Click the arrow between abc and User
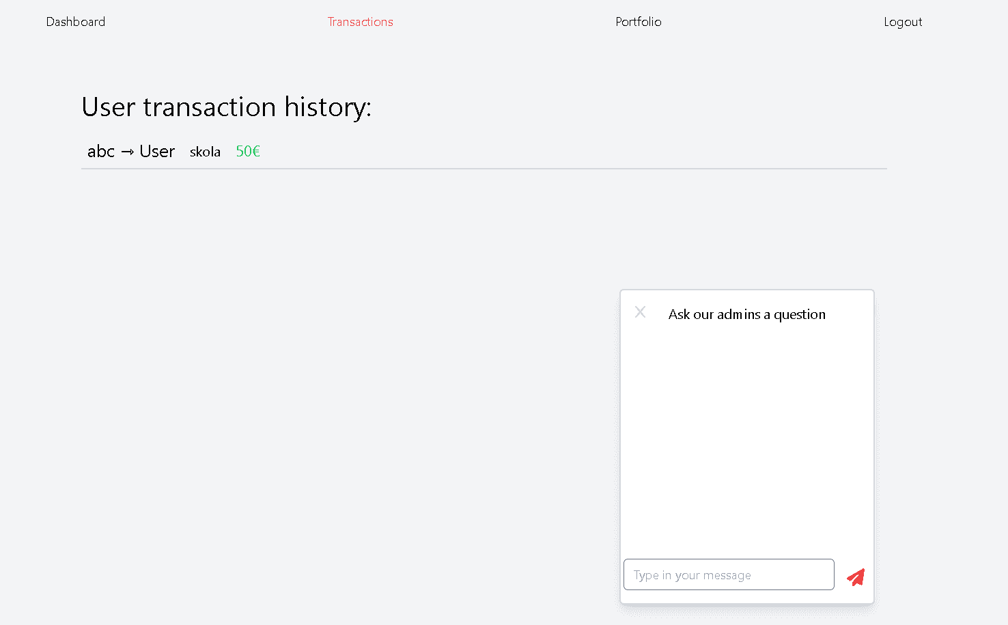The height and width of the screenshot is (625, 1008). coord(127,152)
